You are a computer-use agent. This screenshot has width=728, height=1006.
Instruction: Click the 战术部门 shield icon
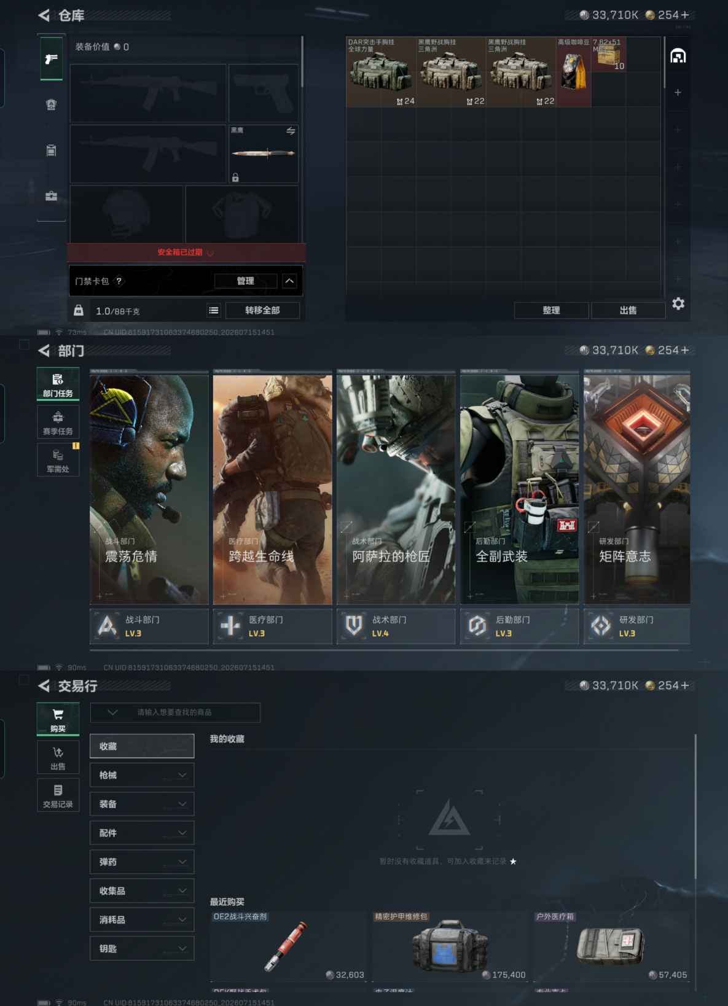(354, 626)
